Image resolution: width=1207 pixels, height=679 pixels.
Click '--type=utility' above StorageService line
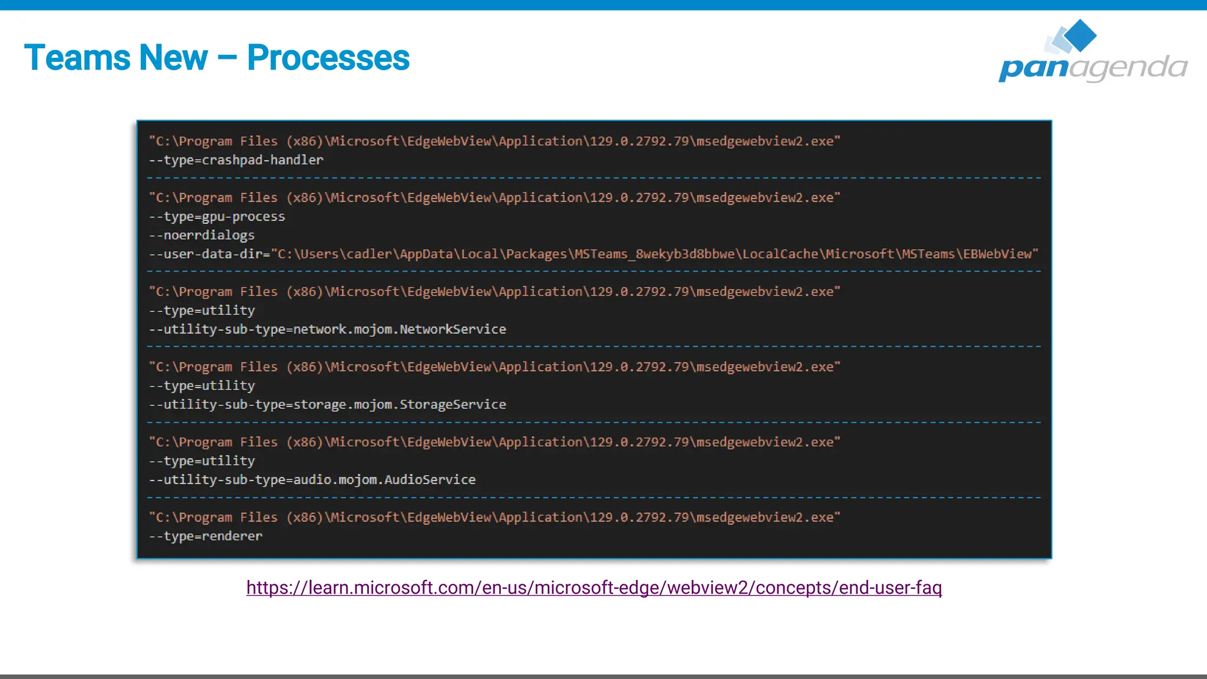pyautogui.click(x=202, y=385)
